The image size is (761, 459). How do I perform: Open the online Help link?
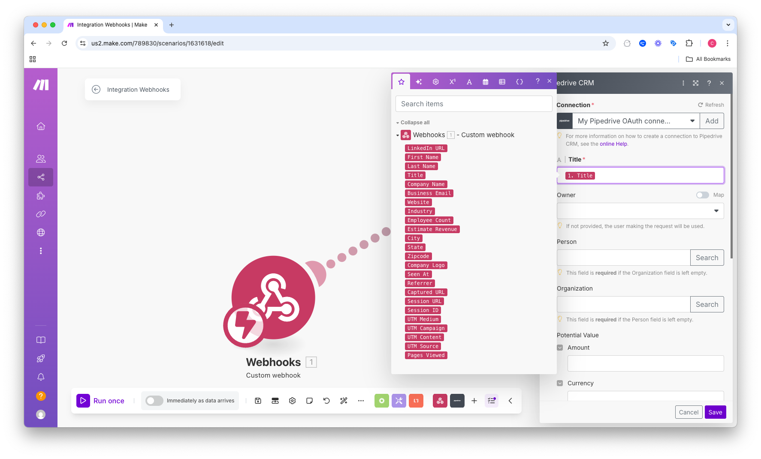613,144
